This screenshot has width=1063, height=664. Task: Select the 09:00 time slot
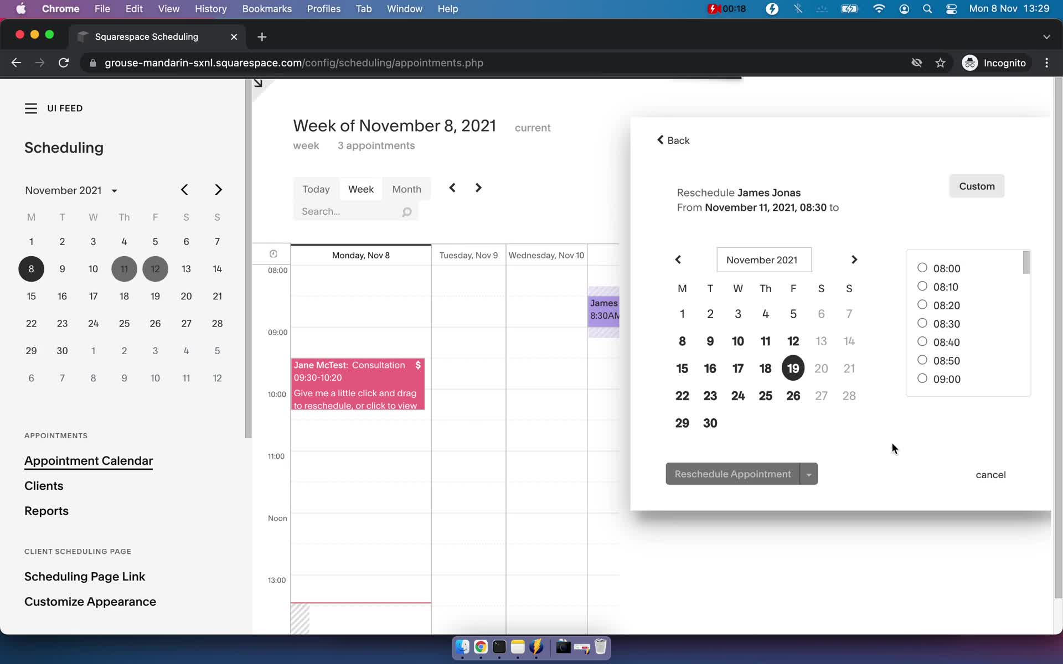(x=922, y=378)
